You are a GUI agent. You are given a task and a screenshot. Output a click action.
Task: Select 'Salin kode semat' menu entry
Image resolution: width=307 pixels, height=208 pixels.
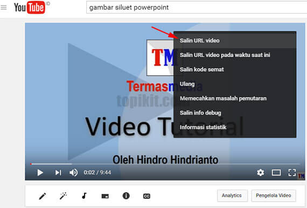pos(235,70)
